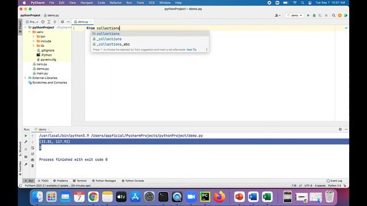Hide the project tool window
Image resolution: width=367 pixels, height=206 pixels.
68,22
